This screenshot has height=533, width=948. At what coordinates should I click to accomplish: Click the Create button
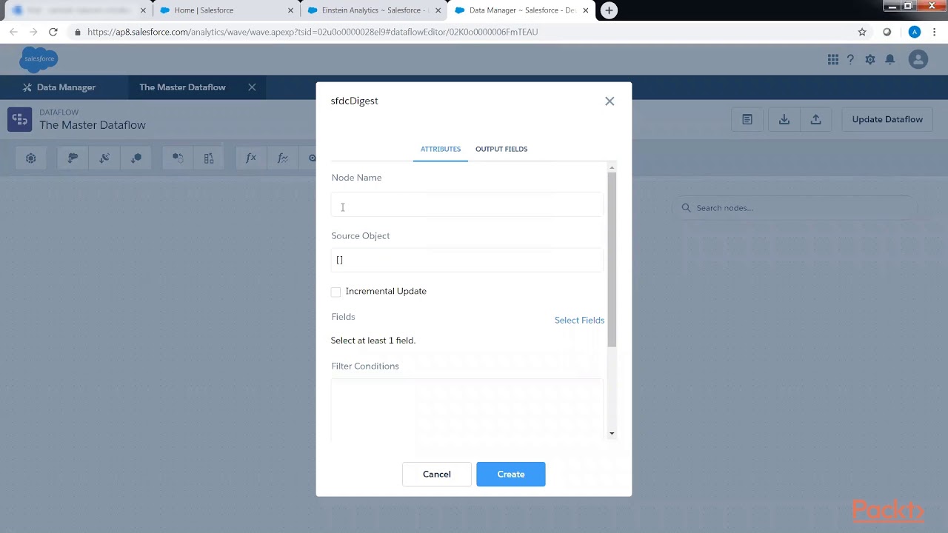pyautogui.click(x=511, y=474)
